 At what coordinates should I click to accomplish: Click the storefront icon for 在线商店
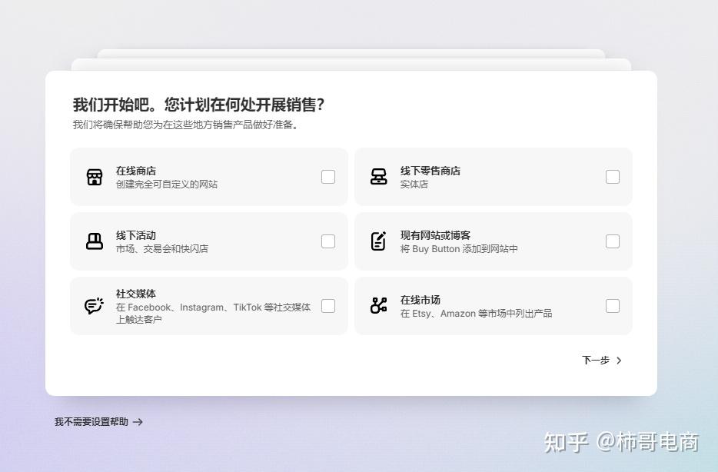(x=95, y=177)
